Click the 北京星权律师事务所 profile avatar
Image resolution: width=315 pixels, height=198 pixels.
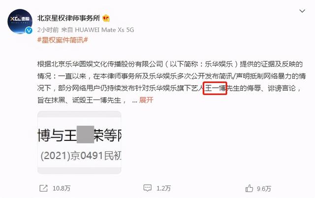pos(20,22)
